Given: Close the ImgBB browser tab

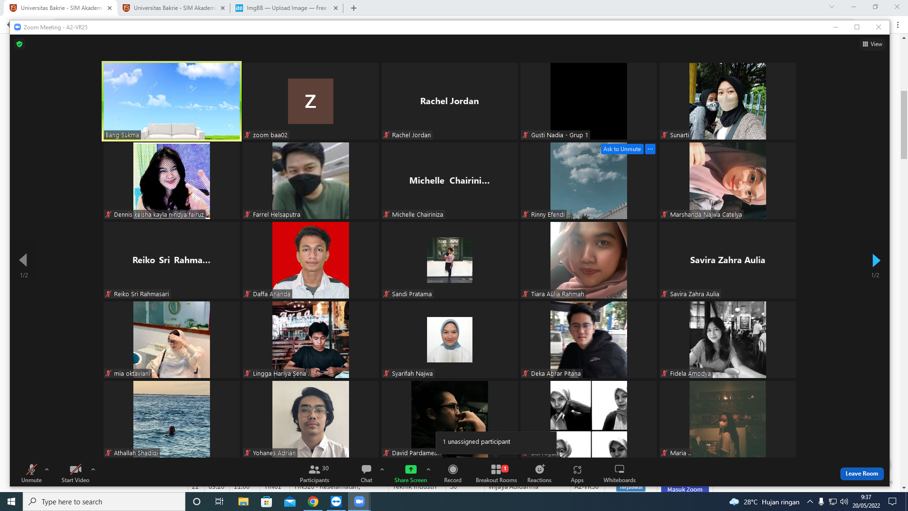Looking at the screenshot, I should click(336, 8).
